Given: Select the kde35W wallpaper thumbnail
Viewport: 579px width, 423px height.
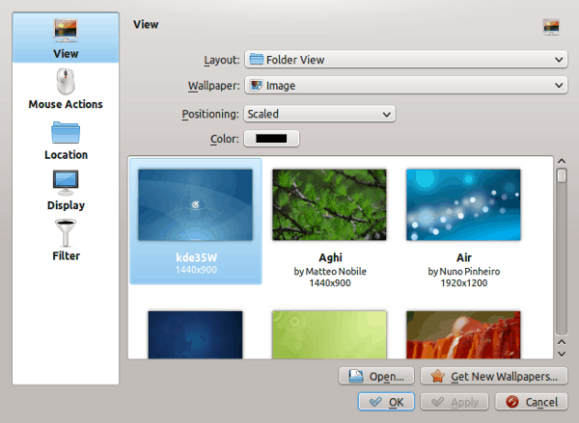Looking at the screenshot, I should pos(196,221).
